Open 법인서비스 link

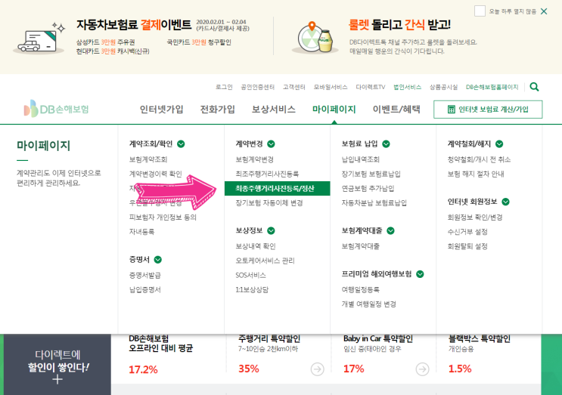pyautogui.click(x=407, y=87)
